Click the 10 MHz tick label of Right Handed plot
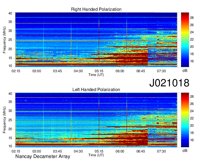Viewport: 197px width, 160px height. (x=10, y=66)
